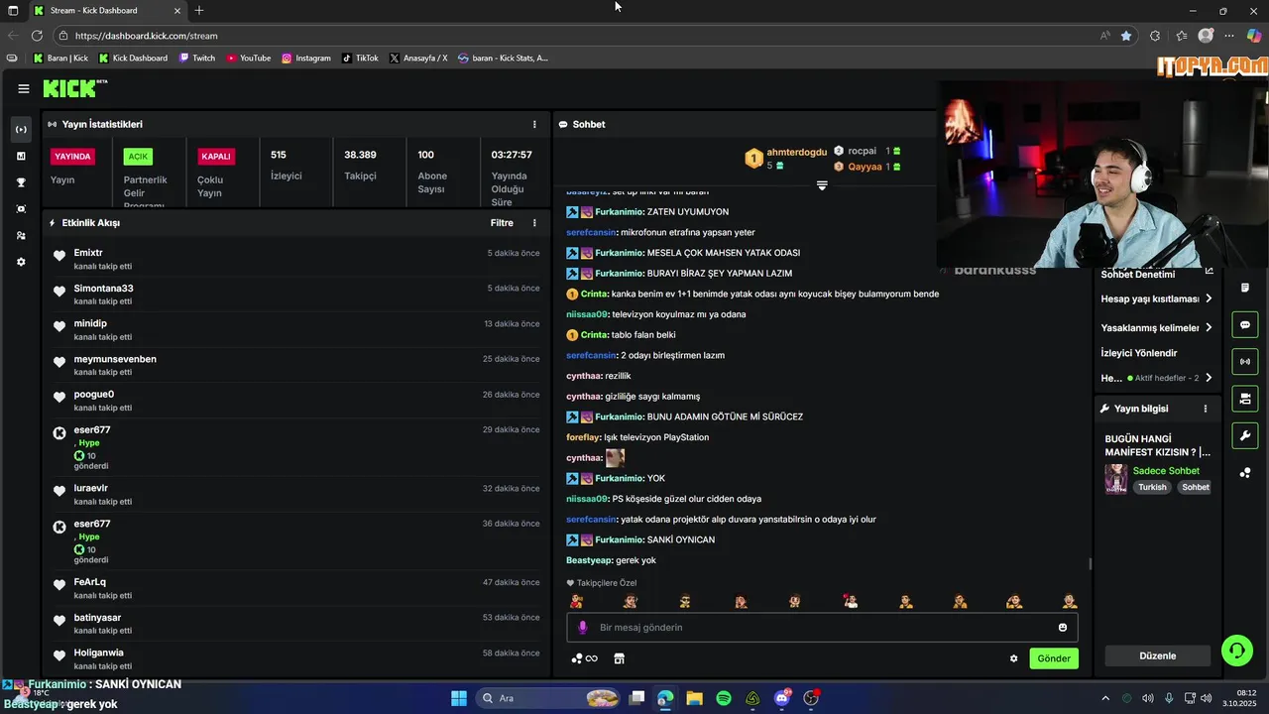Viewport: 1269px width, 714px height.
Task: Click the voice microphone icon in message box
Action: 583,628
